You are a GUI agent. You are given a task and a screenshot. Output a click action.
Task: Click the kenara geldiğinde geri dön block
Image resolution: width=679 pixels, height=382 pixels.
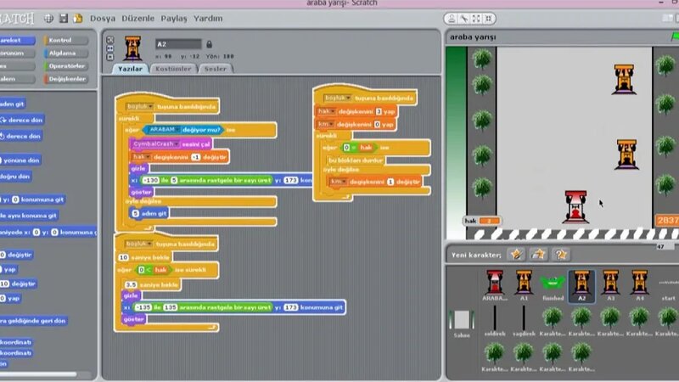coord(34,321)
